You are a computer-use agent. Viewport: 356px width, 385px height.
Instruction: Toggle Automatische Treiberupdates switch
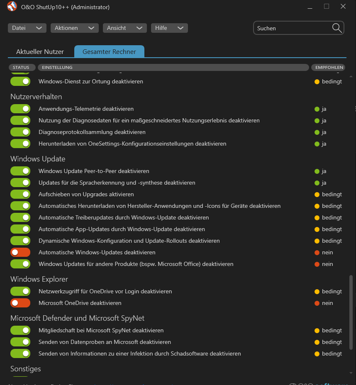(20, 217)
